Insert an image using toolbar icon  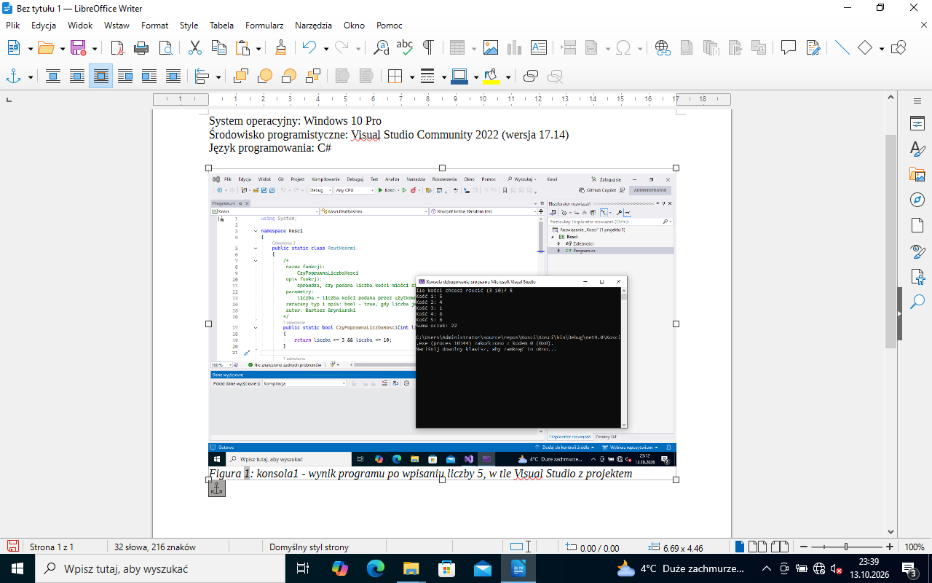click(491, 48)
